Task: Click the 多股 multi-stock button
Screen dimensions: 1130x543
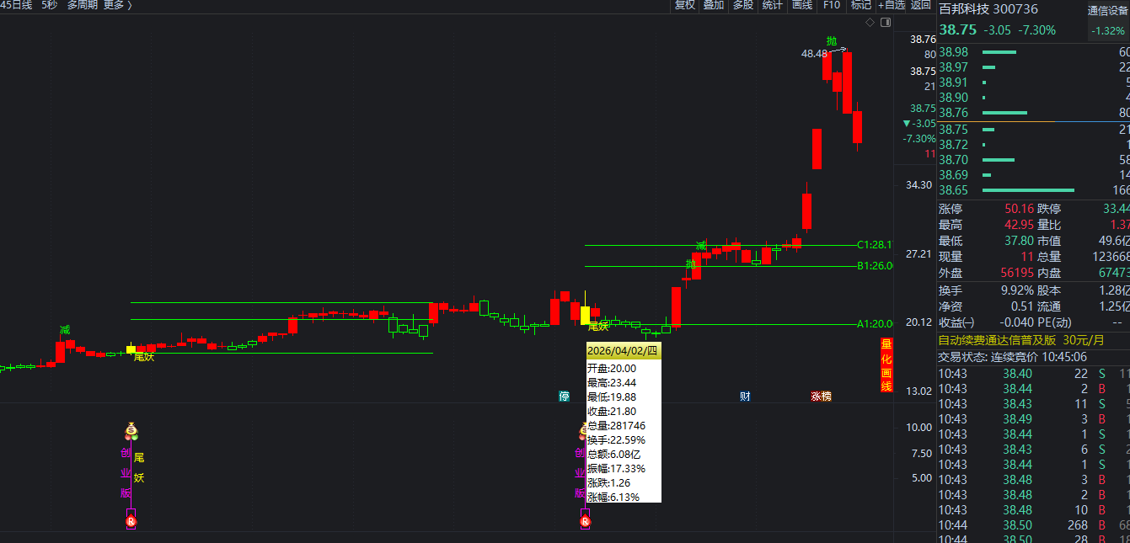Action: pyautogui.click(x=742, y=5)
